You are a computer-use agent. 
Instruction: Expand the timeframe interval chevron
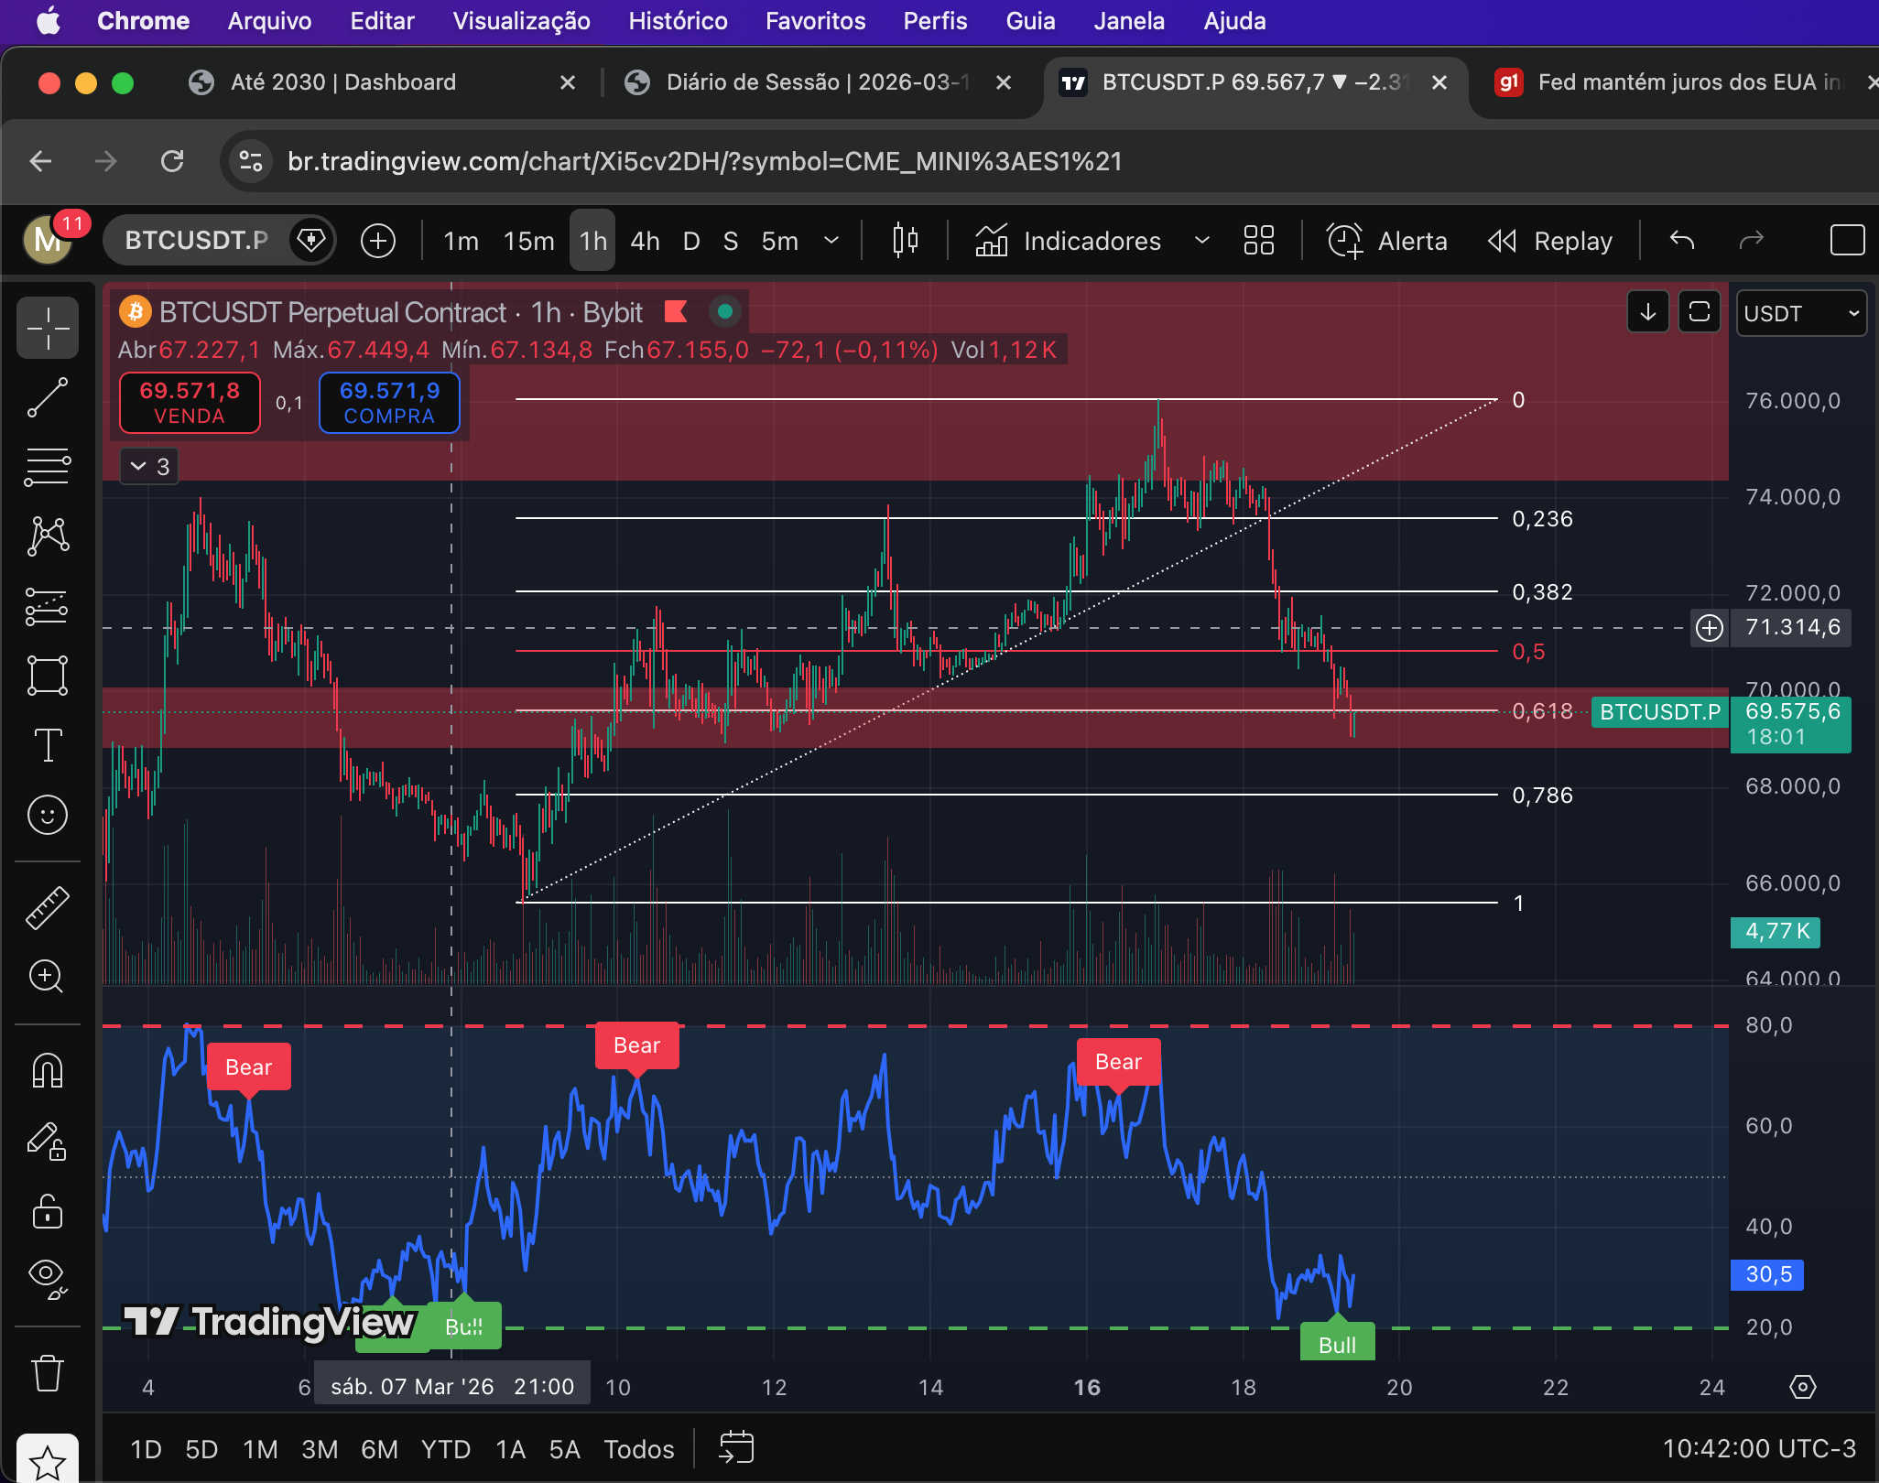coord(831,241)
